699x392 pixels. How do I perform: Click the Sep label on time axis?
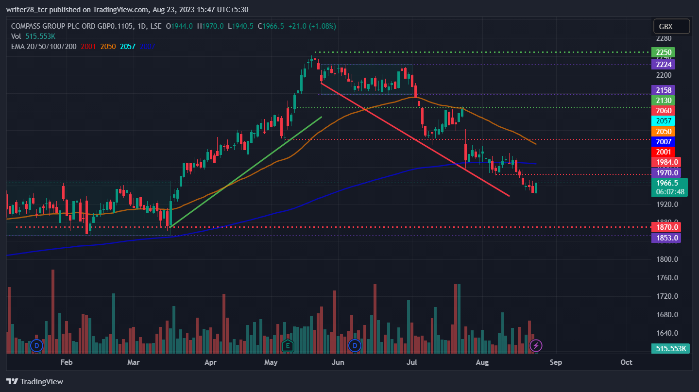click(x=556, y=362)
